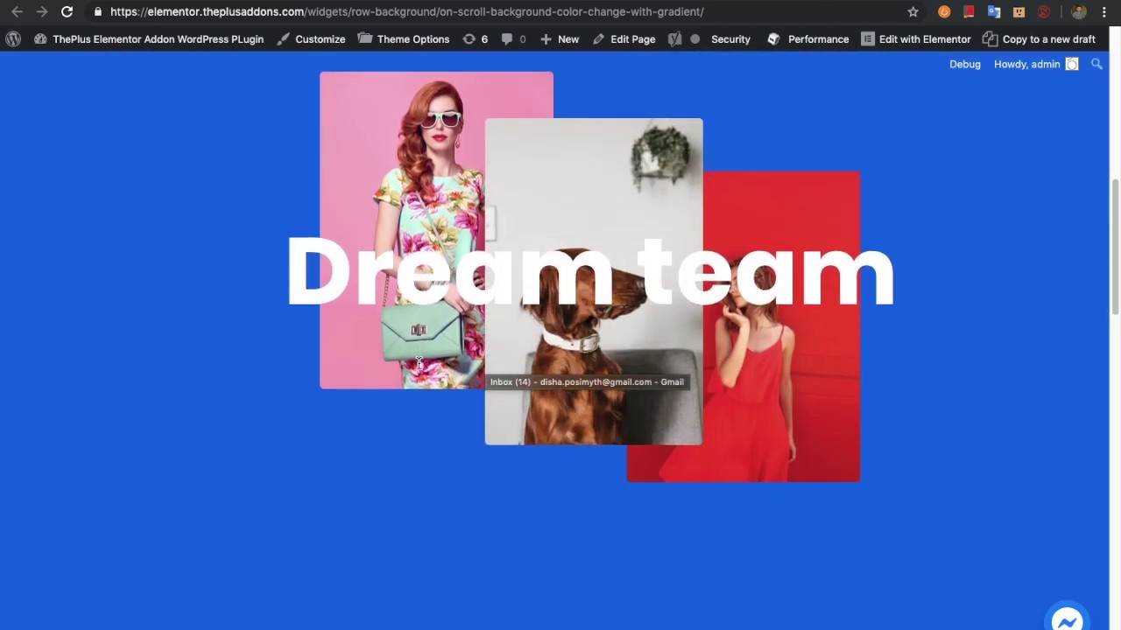Open the Performance menu
This screenshot has height=630, width=1121.
tap(807, 39)
